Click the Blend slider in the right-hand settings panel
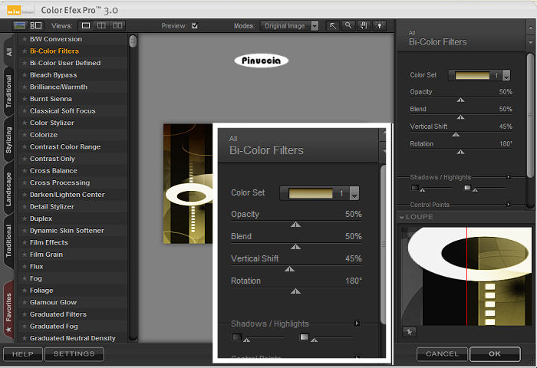Screen dimensions: 537x368 (461, 117)
